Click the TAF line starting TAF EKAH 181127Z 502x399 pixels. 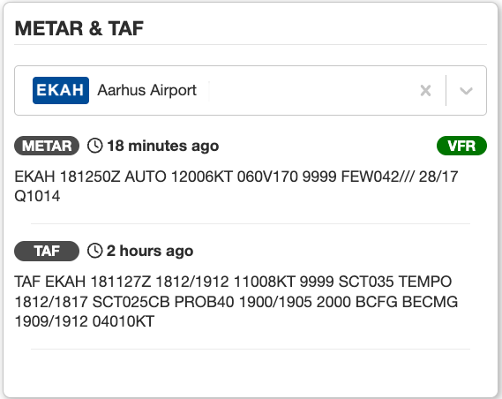tap(233, 282)
